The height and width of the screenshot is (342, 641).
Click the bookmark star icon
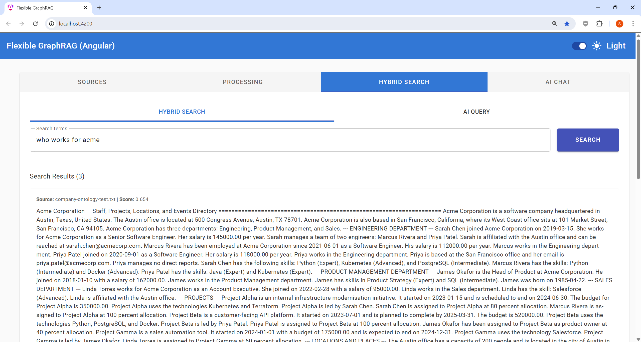click(567, 24)
